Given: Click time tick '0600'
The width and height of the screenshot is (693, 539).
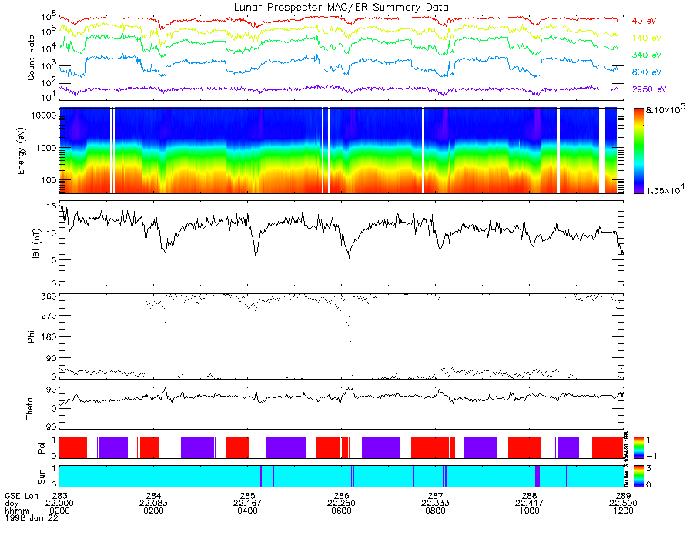Looking at the screenshot, I should point(341,511).
